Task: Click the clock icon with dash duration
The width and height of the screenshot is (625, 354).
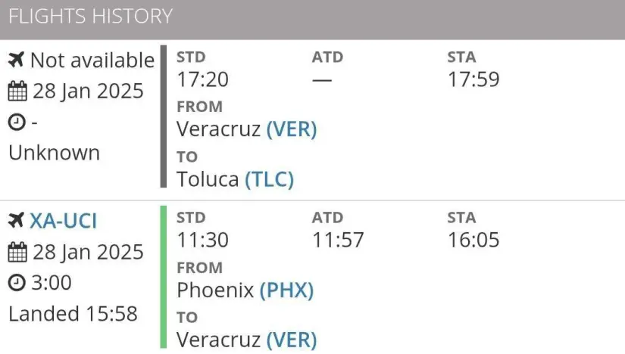Action: (x=17, y=122)
